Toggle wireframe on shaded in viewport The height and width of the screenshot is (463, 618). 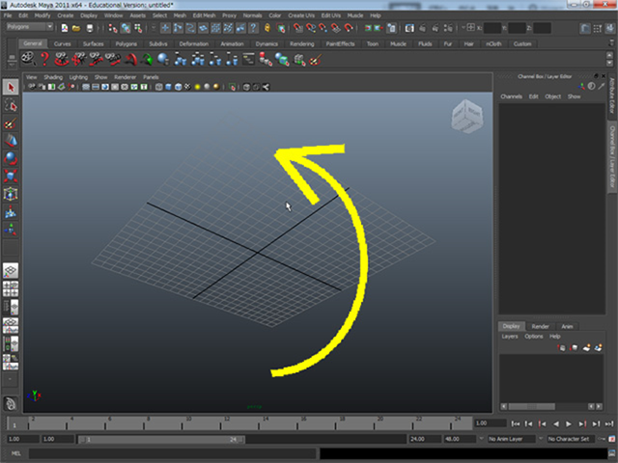click(x=178, y=87)
